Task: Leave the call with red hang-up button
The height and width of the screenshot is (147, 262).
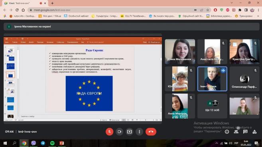Action: (x=151, y=131)
